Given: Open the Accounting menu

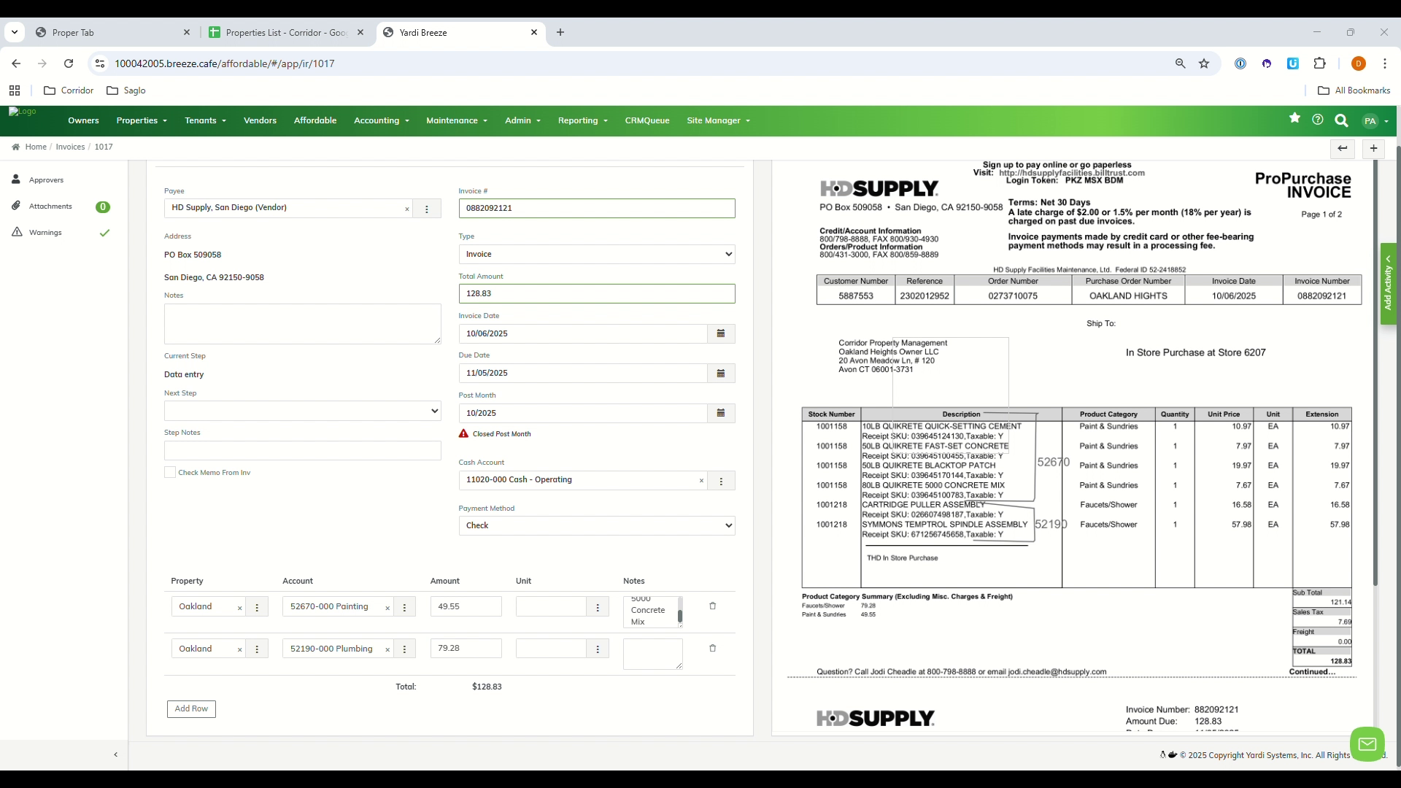Looking at the screenshot, I should tap(381, 120).
